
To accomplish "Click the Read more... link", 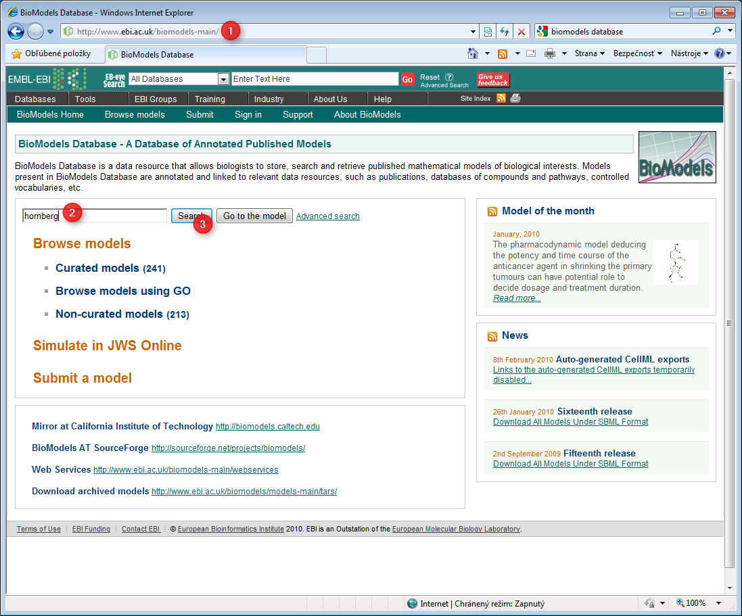I will pyautogui.click(x=517, y=298).
